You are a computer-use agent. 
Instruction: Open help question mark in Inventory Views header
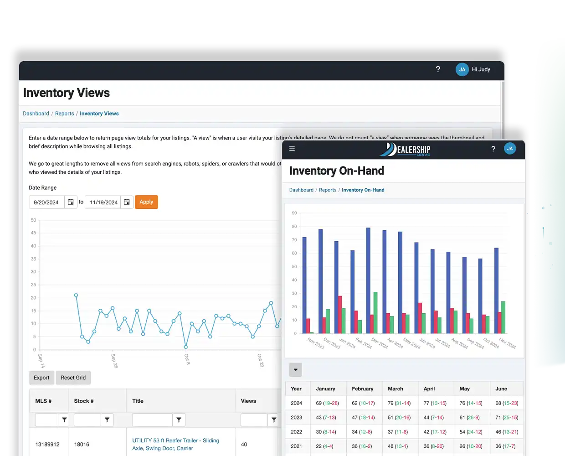pyautogui.click(x=438, y=69)
